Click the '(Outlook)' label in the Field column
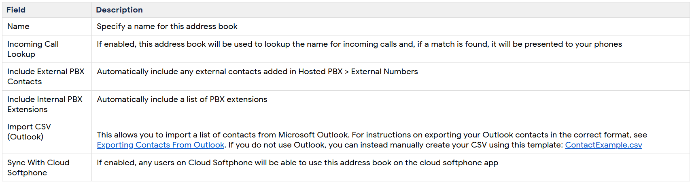 click(25, 137)
